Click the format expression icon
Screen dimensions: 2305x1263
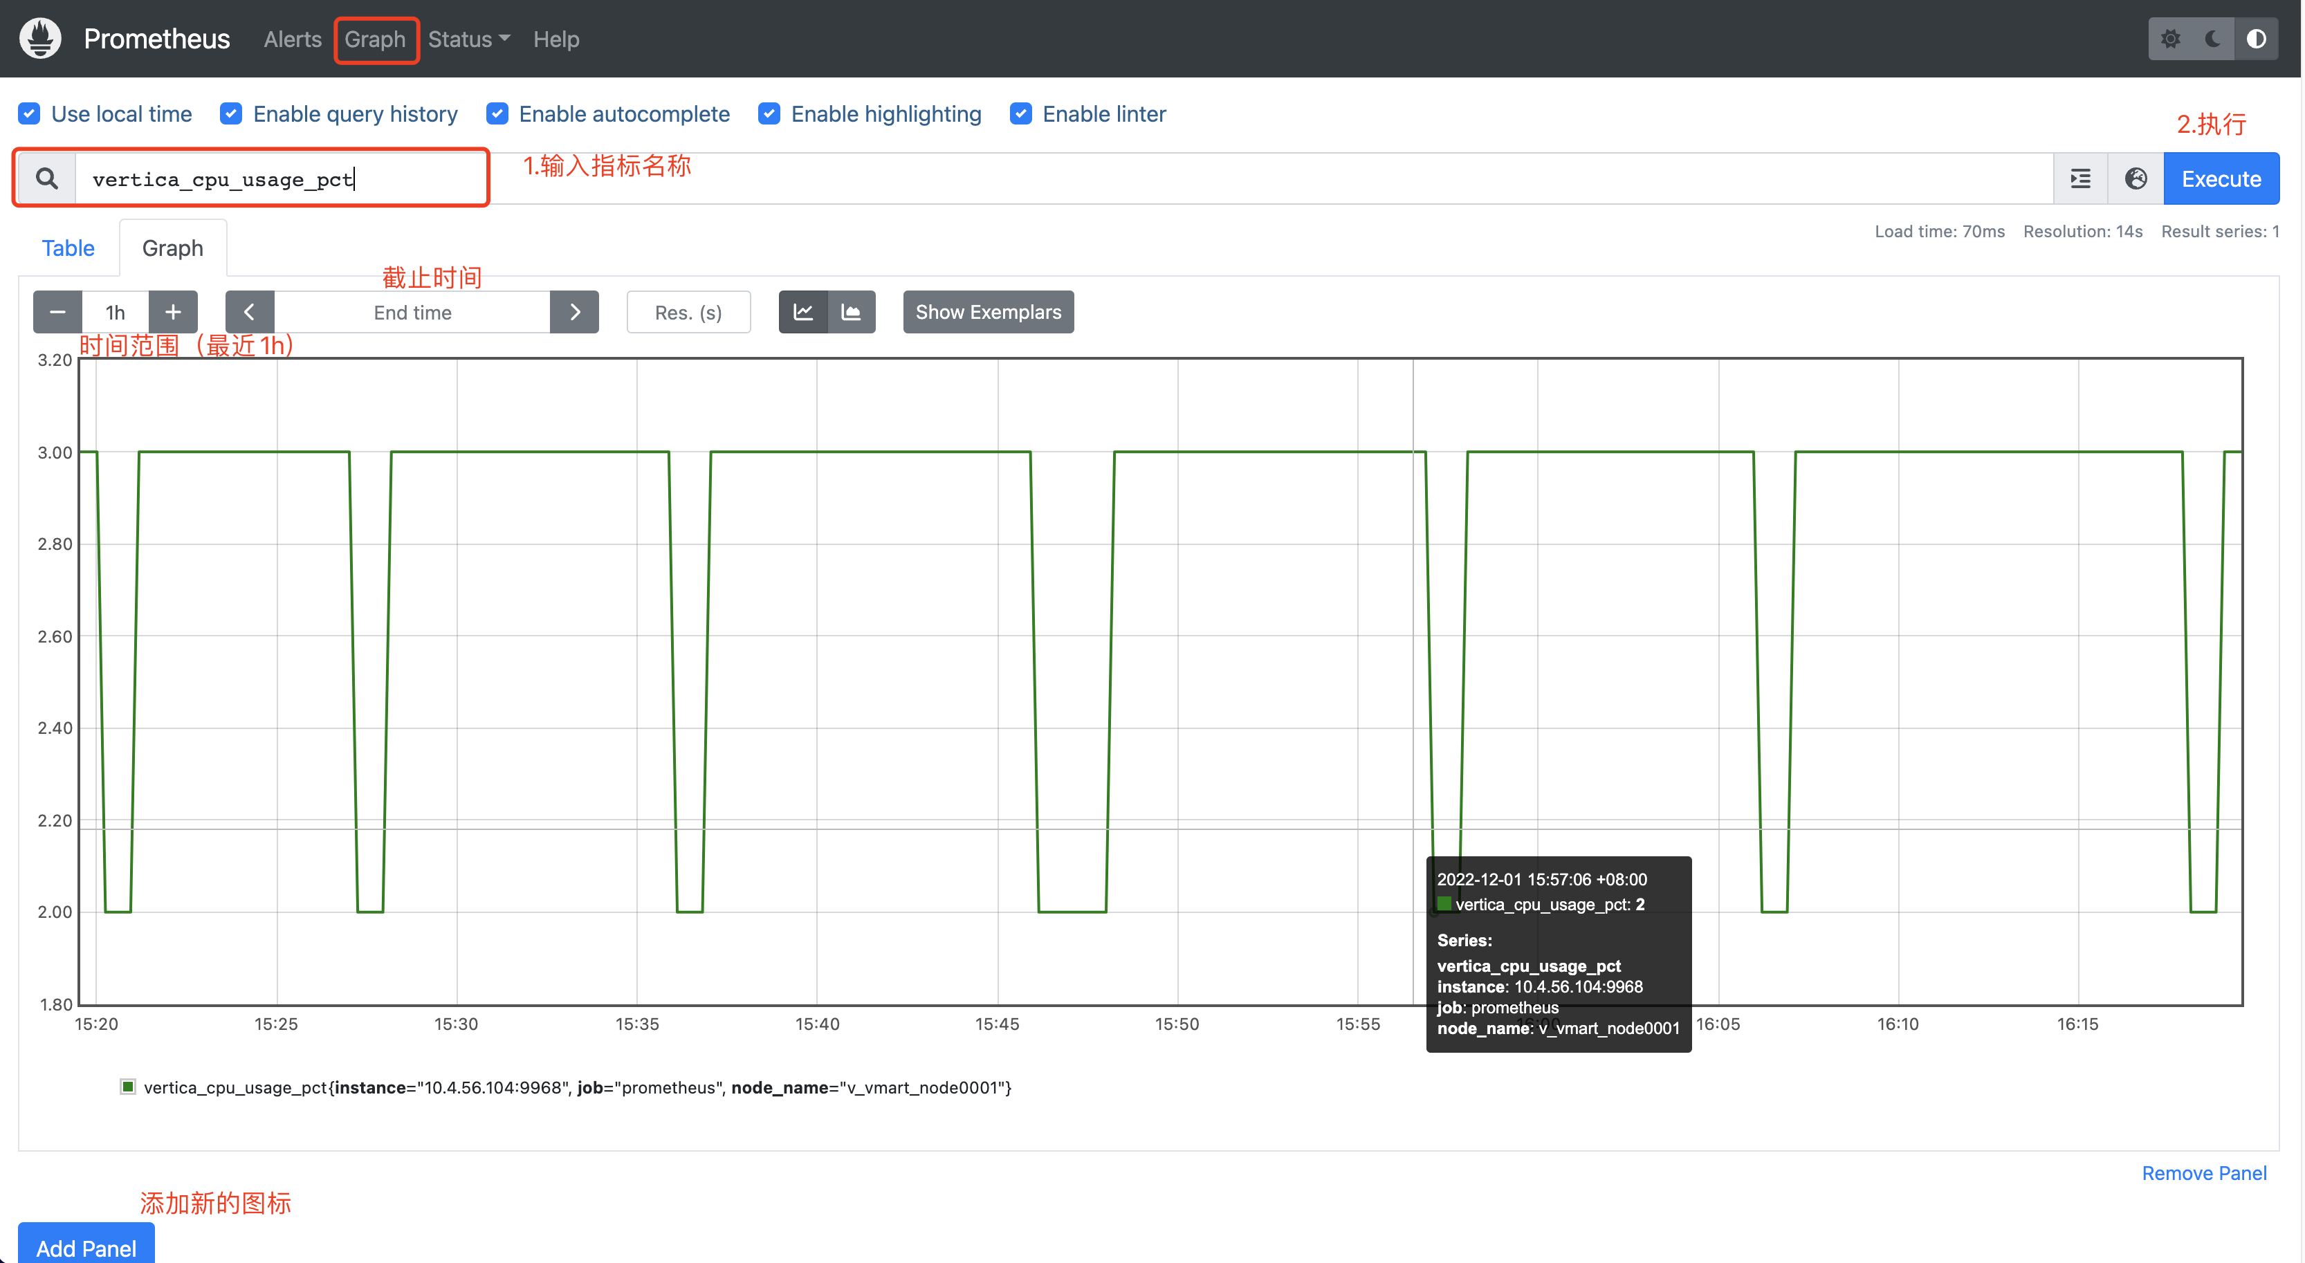(2080, 179)
